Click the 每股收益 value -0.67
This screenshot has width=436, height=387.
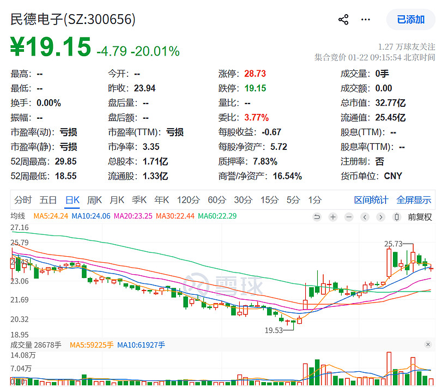coord(271,132)
